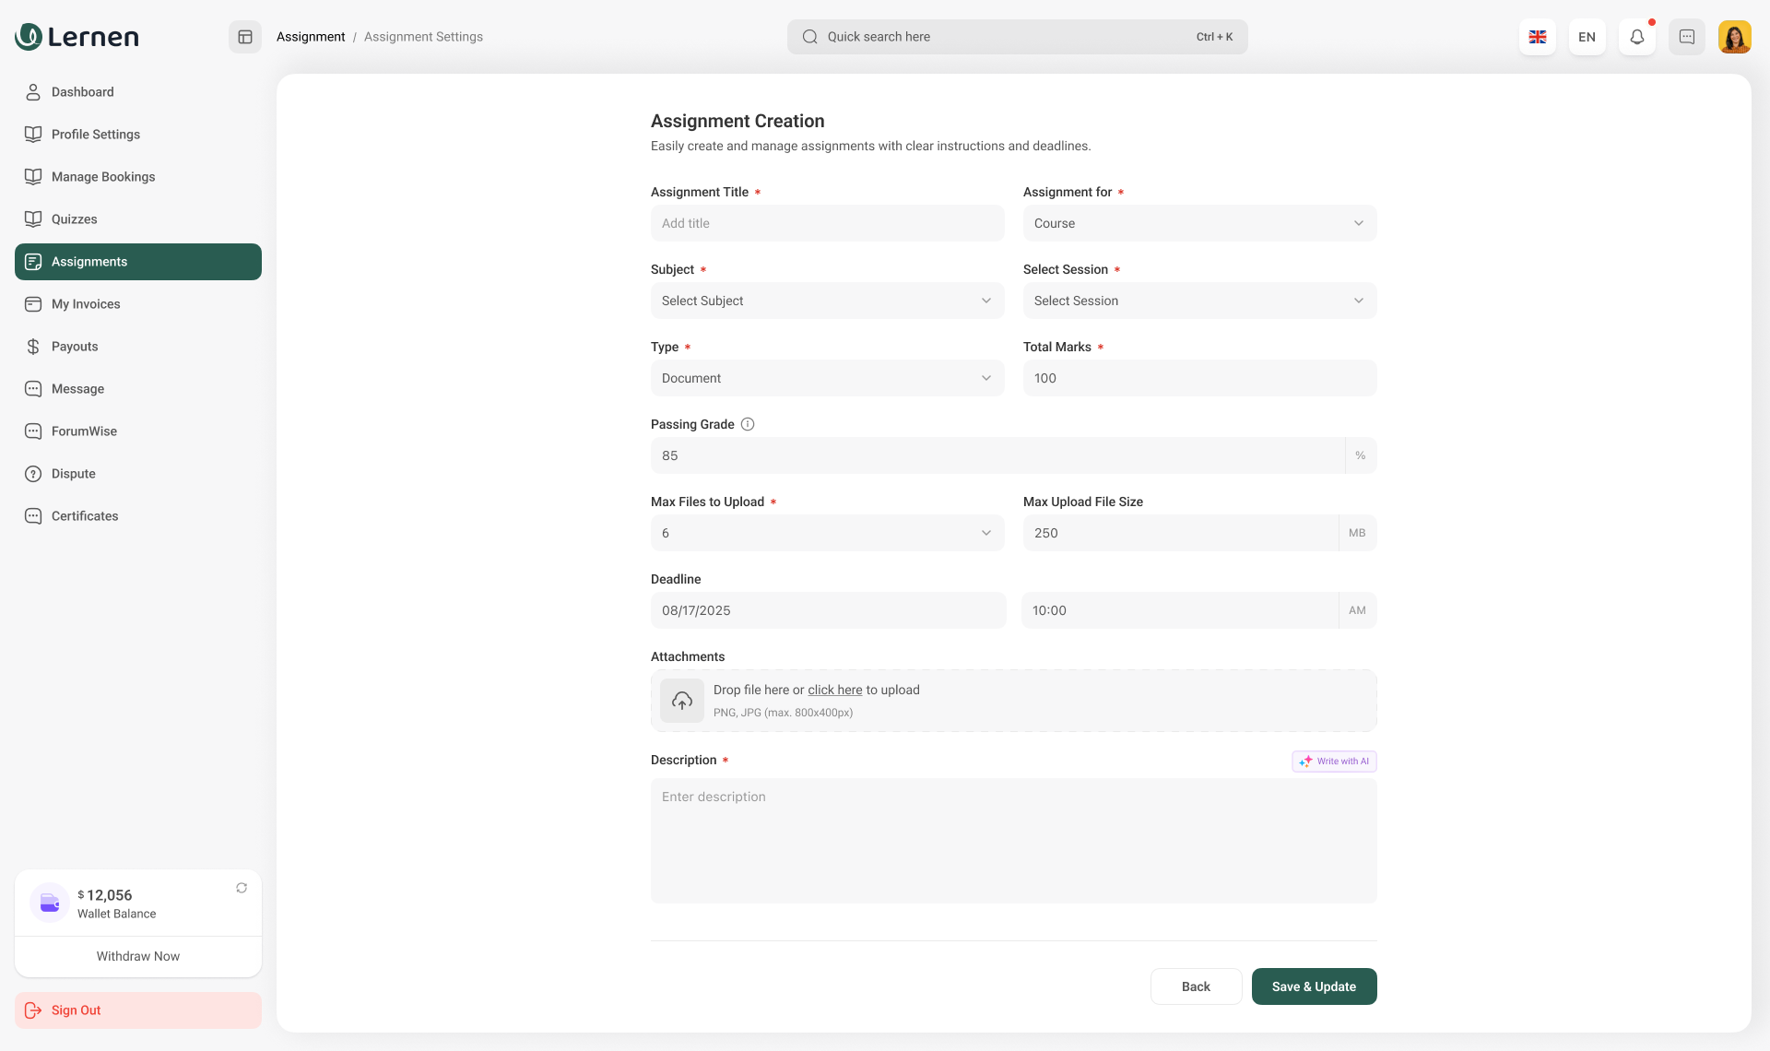Click the Lernen logo
The height and width of the screenshot is (1051, 1770).
point(77,37)
